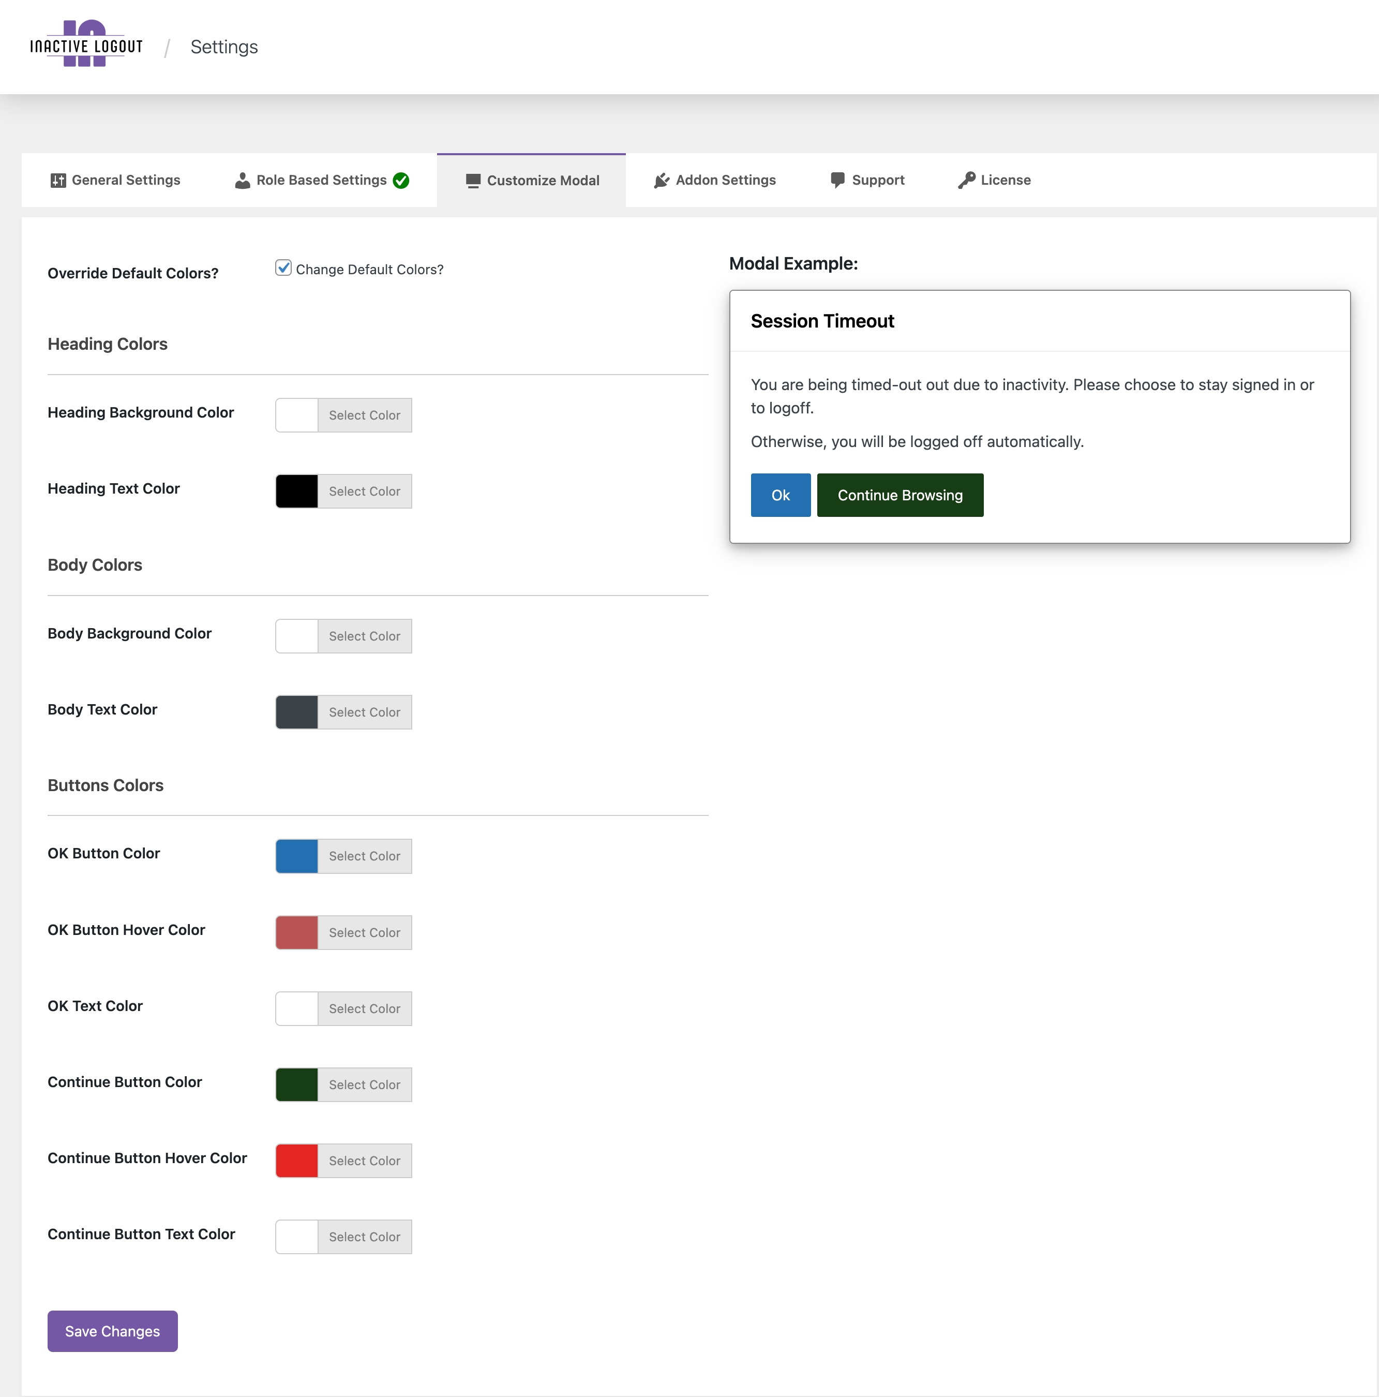This screenshot has height=1397, width=1379.
Task: Click Select Color for Body Text Color
Action: pyautogui.click(x=365, y=712)
